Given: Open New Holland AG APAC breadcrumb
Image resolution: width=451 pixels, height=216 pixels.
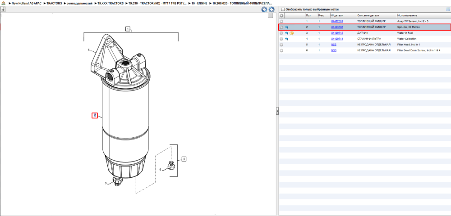Looking at the screenshot, I should tap(27, 4).
